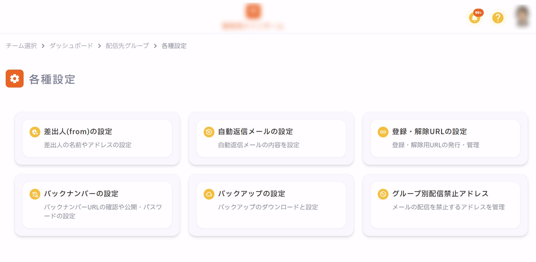Open 差出人(from)の設定 card

97,138
